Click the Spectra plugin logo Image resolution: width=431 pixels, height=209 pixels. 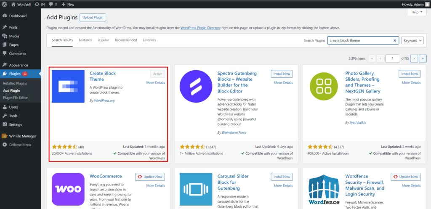(x=196, y=86)
